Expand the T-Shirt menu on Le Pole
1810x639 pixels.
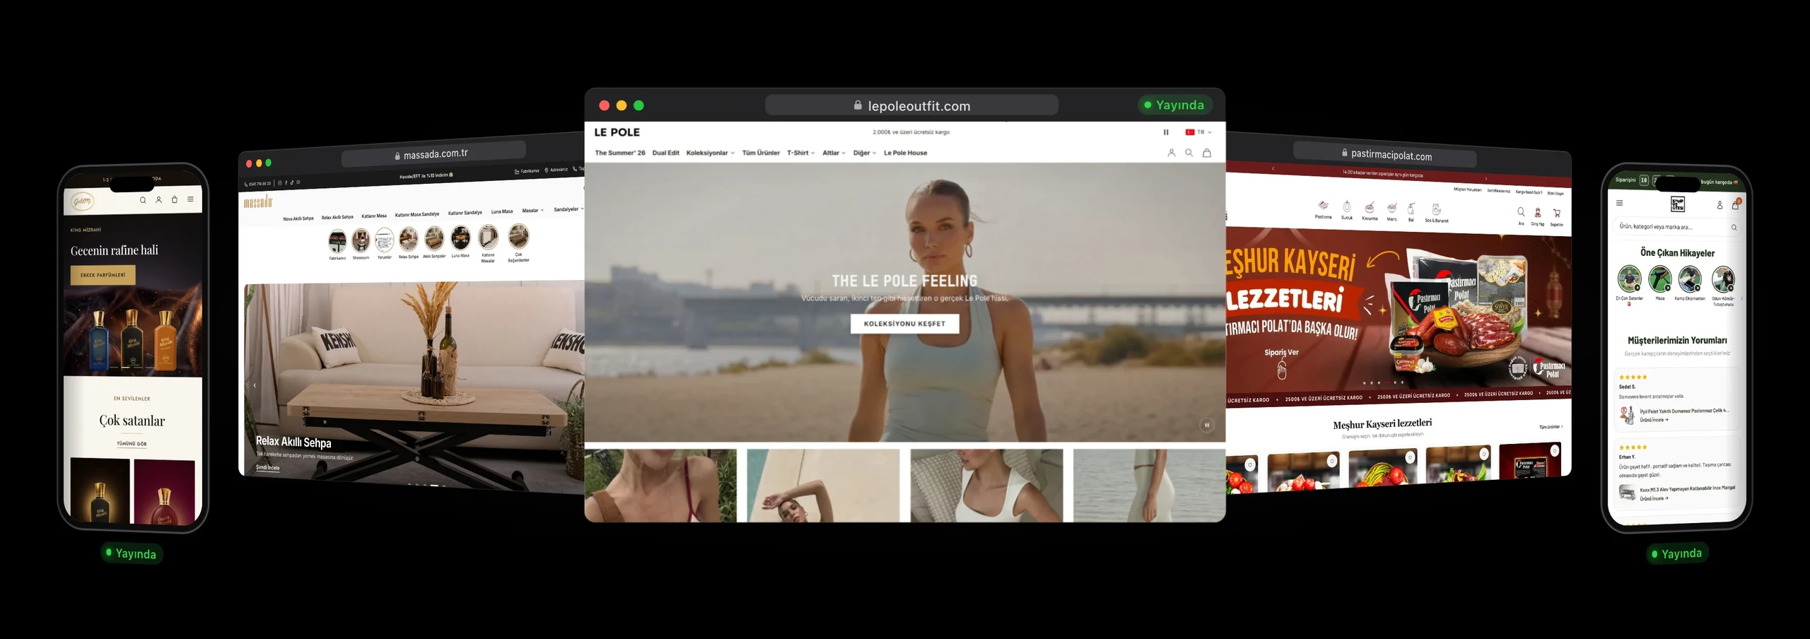[800, 153]
